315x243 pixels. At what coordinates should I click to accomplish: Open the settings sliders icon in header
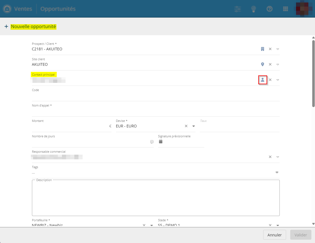click(x=237, y=9)
